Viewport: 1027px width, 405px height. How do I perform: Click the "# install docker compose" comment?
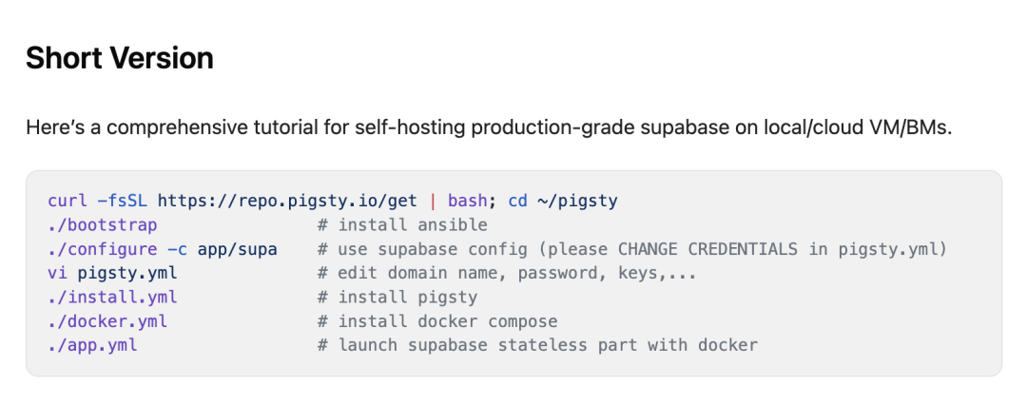[437, 321]
